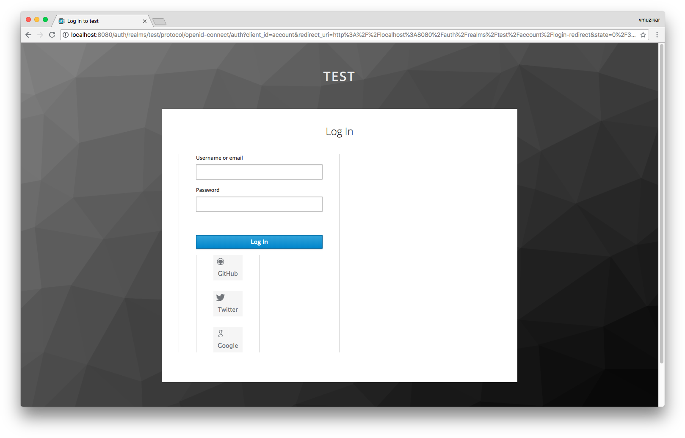Close the browser window with red button
Image resolution: width=685 pixels, height=438 pixels.
click(28, 19)
